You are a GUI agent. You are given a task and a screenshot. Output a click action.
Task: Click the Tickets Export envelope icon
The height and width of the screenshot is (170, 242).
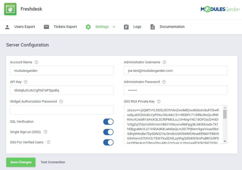(46, 27)
